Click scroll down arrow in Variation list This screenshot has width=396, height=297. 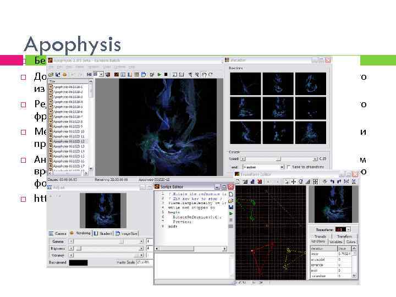[x=354, y=276]
